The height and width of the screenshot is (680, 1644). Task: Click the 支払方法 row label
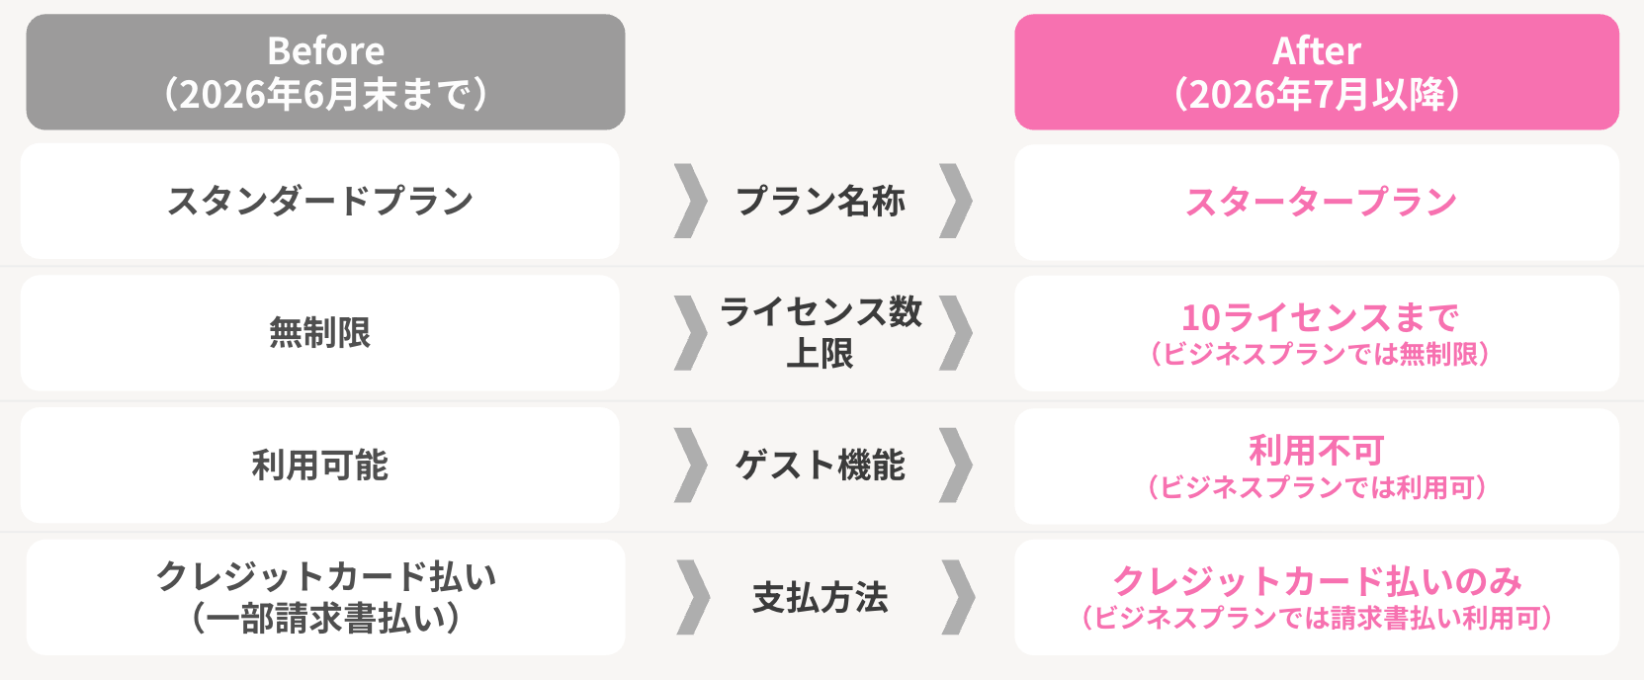tap(821, 598)
